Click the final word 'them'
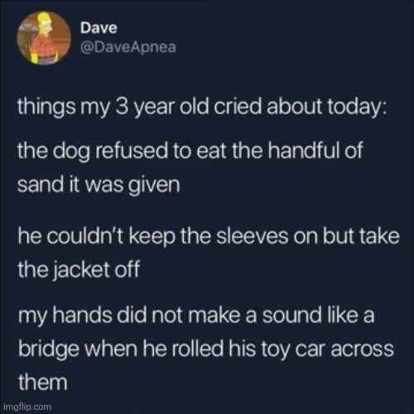414x414 pixels. [43, 383]
